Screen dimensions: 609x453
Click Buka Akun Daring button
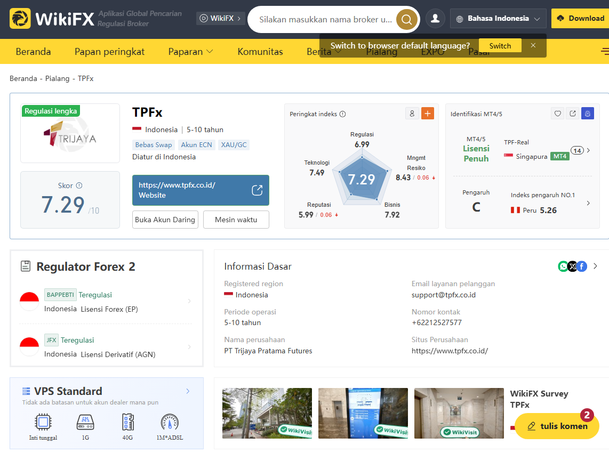(165, 220)
